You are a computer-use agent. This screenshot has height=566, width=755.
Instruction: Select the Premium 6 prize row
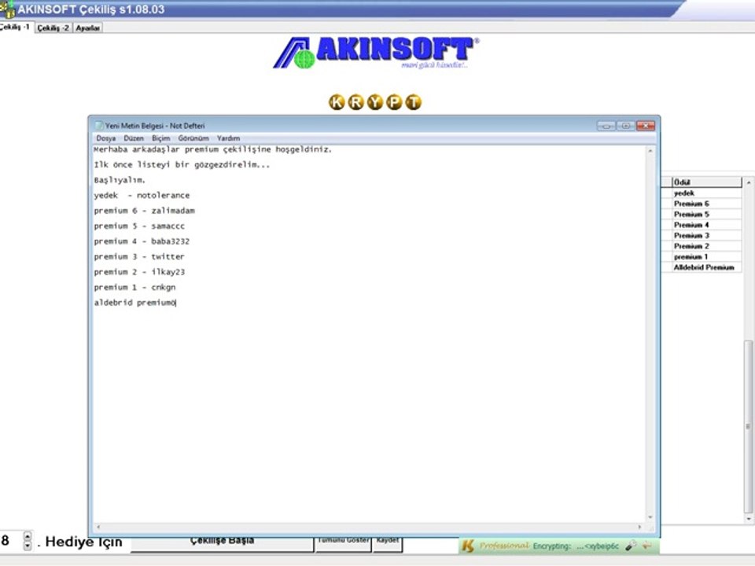(x=707, y=204)
